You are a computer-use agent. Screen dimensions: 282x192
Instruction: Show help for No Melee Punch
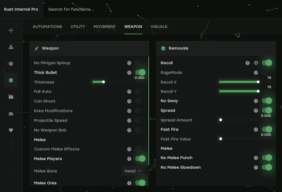click(x=256, y=158)
